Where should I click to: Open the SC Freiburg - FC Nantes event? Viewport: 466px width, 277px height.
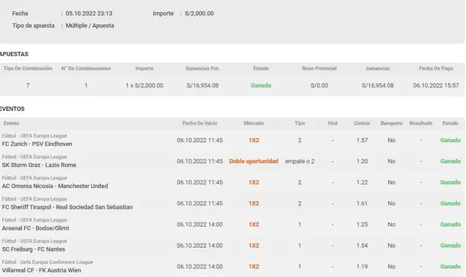(x=33, y=249)
